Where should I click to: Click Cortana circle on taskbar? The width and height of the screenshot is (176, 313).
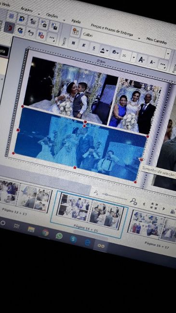(x=2, y=223)
